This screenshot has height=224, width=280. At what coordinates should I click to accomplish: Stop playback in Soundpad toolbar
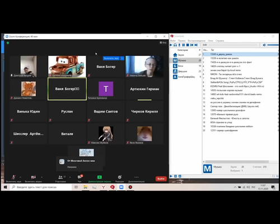(188, 45)
